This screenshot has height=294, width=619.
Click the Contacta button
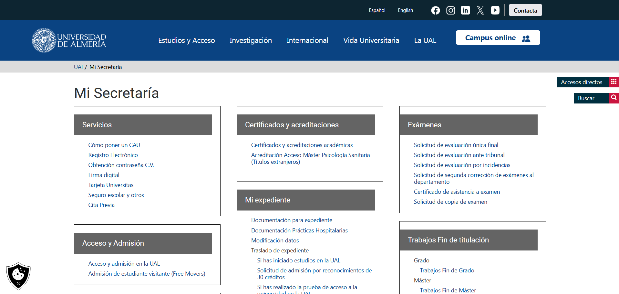tap(525, 10)
